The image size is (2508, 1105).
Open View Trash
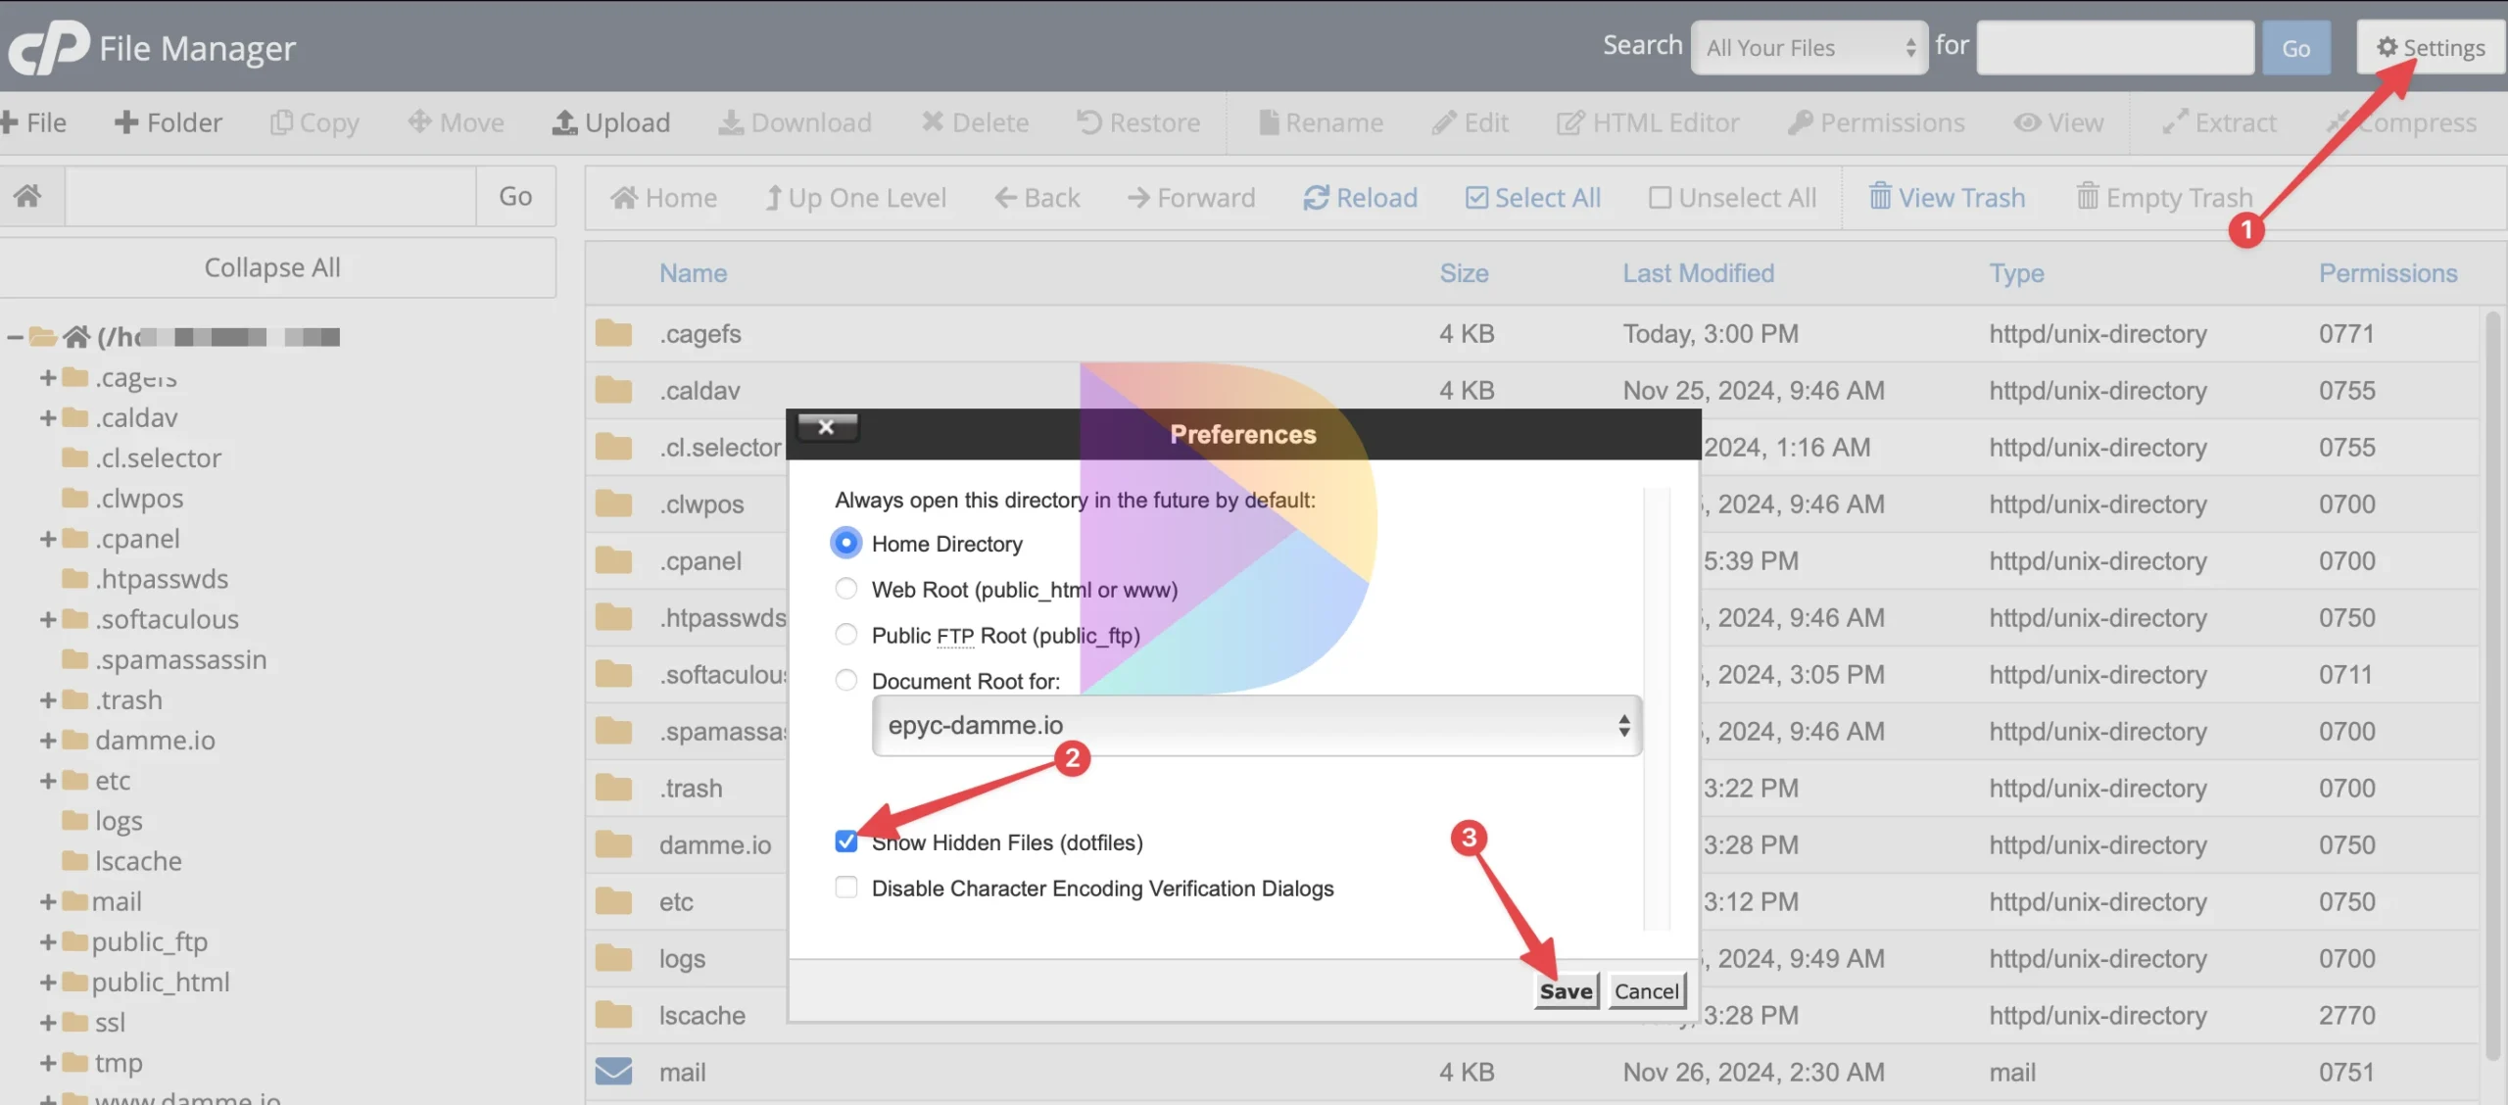(x=1947, y=198)
